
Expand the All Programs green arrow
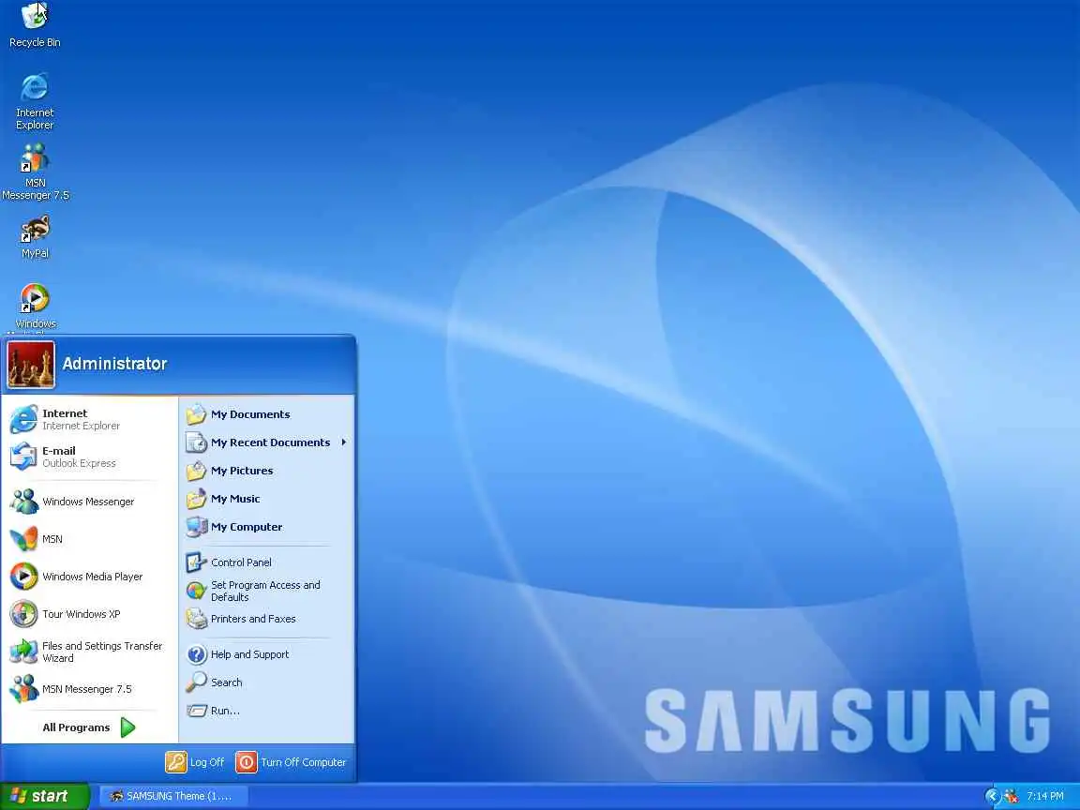point(128,727)
